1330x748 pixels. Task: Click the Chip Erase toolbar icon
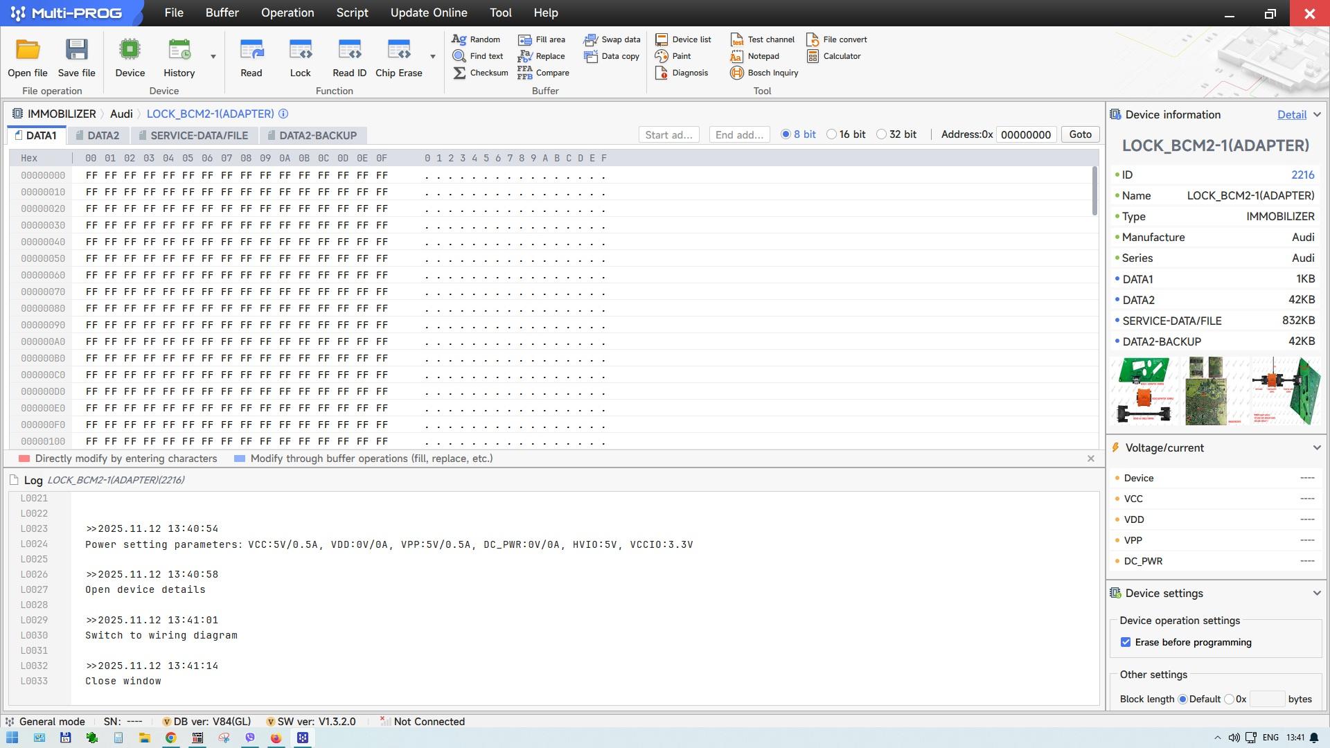(398, 51)
